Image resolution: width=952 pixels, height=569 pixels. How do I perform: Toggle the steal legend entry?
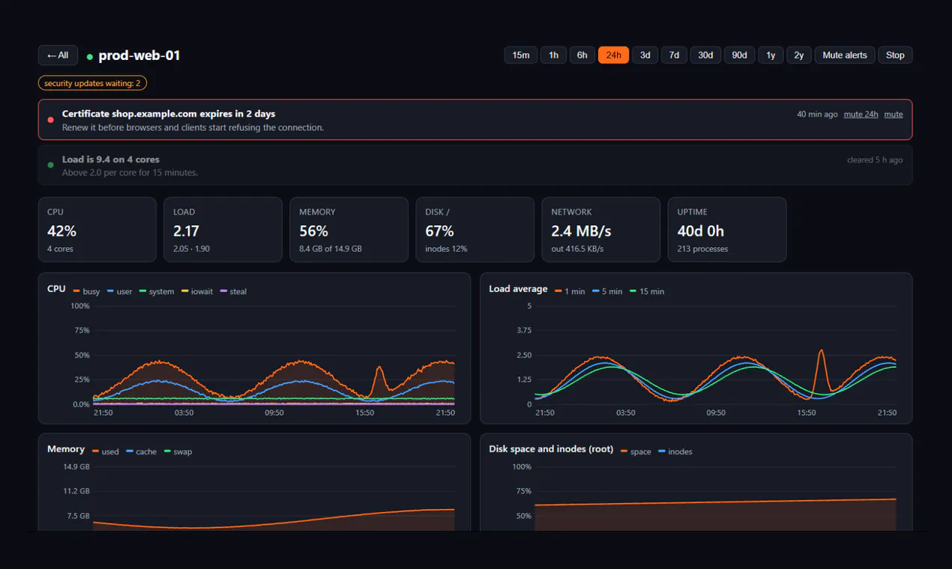click(x=234, y=291)
